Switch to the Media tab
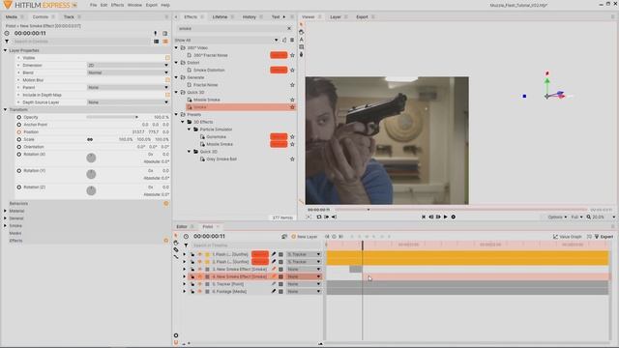 [x=12, y=17]
